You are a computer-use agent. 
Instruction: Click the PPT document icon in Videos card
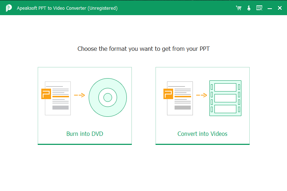click(178, 98)
